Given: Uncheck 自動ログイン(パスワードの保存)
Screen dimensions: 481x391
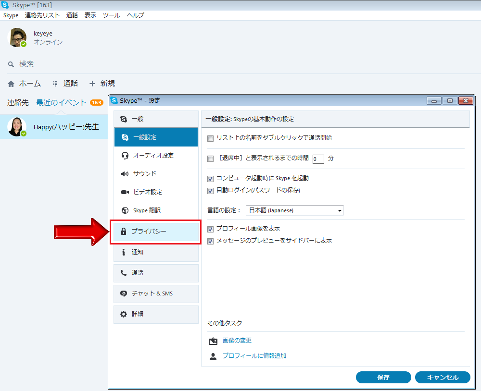Looking at the screenshot, I should (x=211, y=191).
